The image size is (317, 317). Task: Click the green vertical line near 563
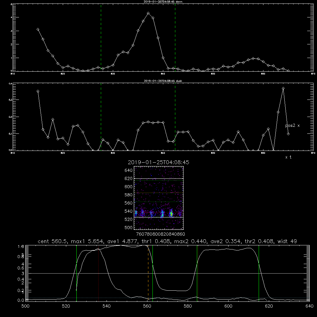tap(152, 273)
